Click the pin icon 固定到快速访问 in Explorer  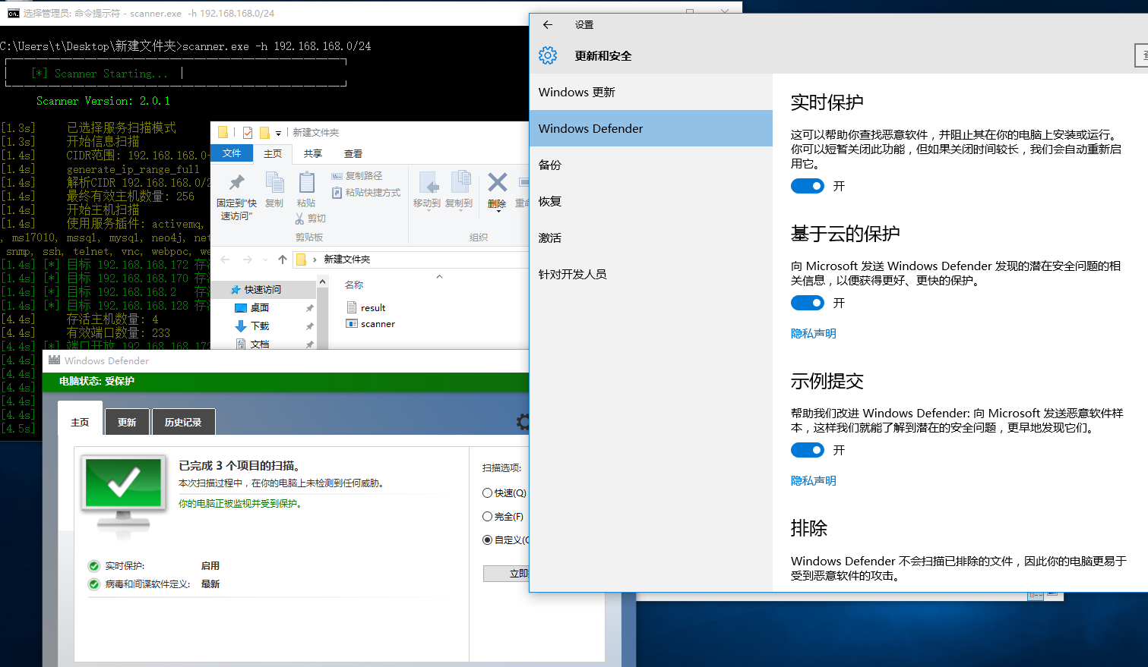(237, 182)
